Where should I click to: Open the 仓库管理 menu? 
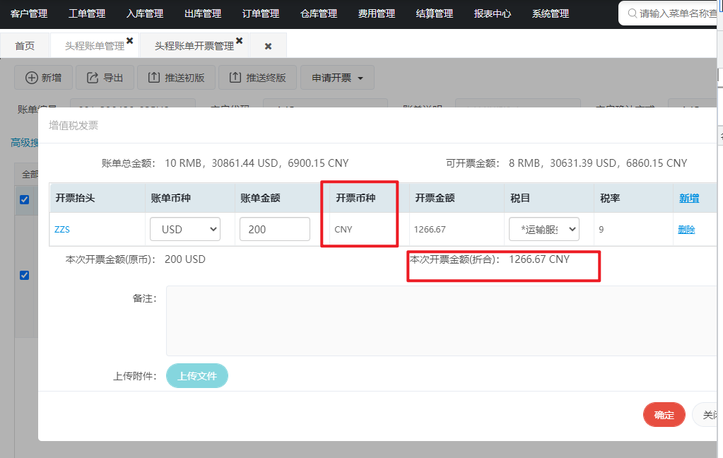point(319,14)
